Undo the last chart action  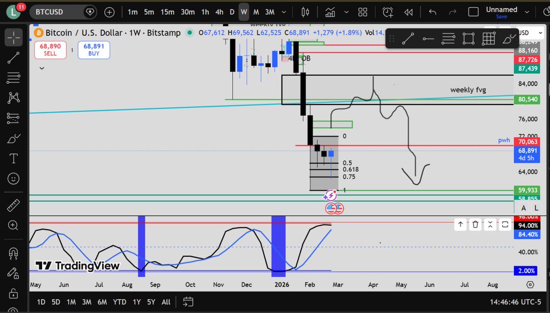tap(433, 12)
